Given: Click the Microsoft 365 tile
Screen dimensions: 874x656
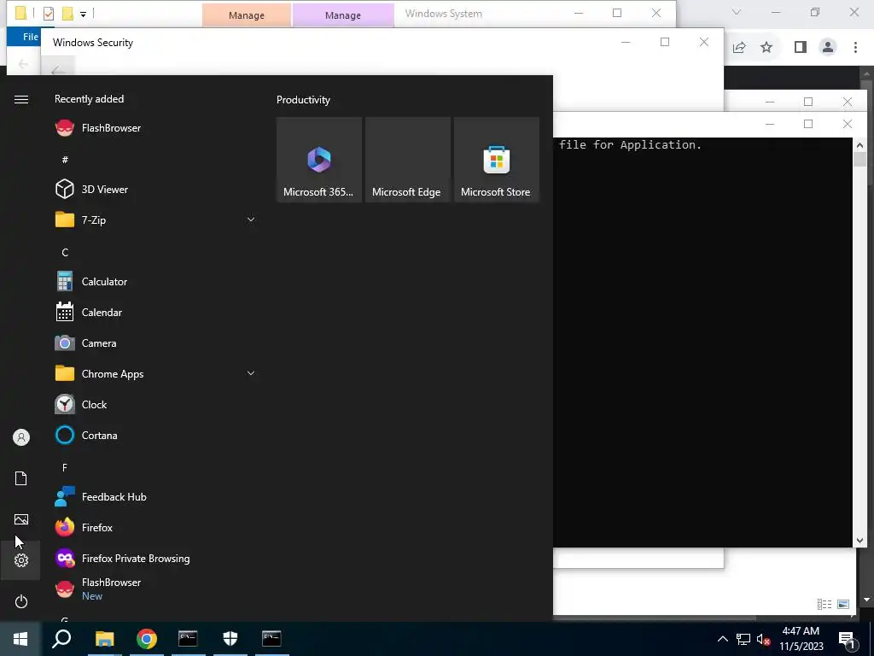Looking at the screenshot, I should click(x=319, y=160).
